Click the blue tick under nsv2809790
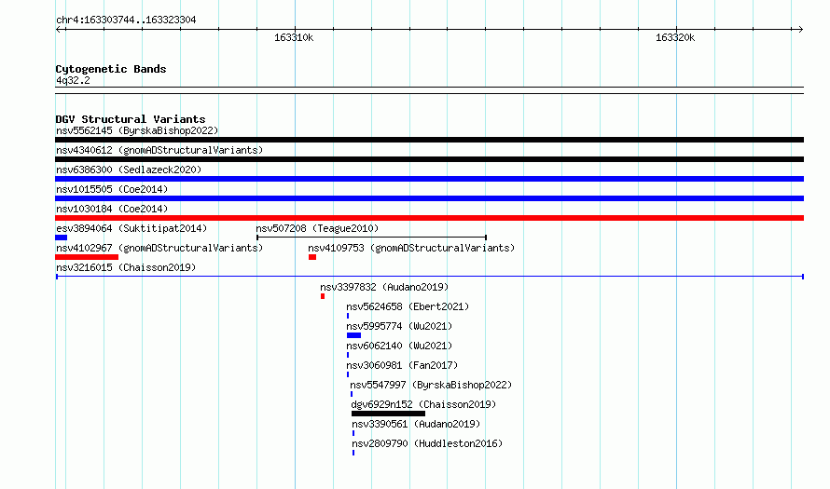 coord(353,453)
